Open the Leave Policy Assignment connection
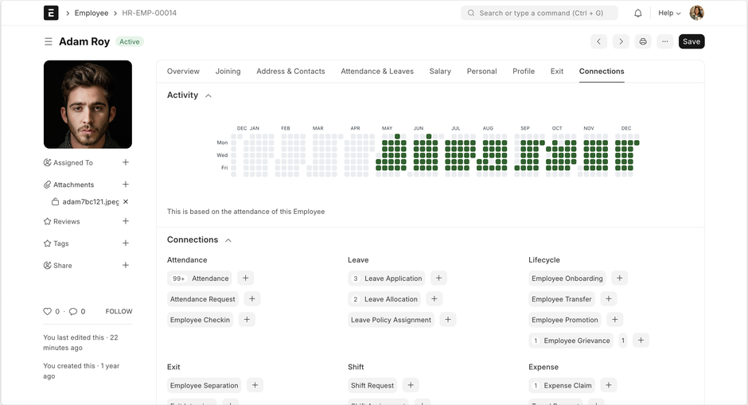This screenshot has width=748, height=405. (x=392, y=320)
